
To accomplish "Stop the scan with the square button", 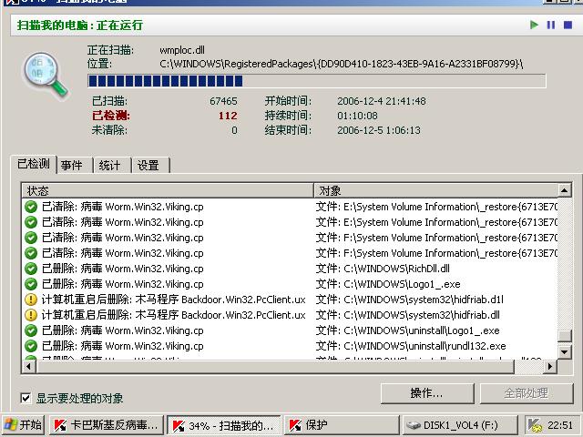I will 568,25.
